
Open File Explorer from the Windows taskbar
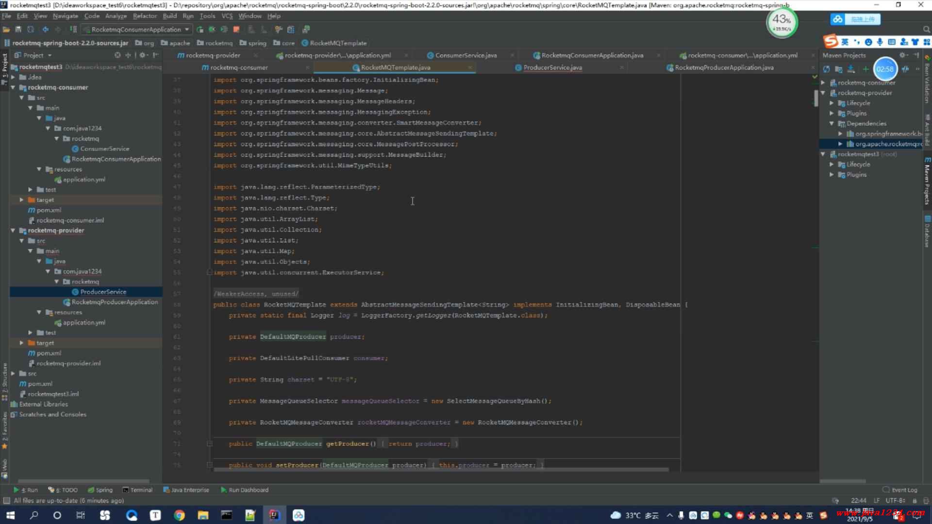(203, 515)
